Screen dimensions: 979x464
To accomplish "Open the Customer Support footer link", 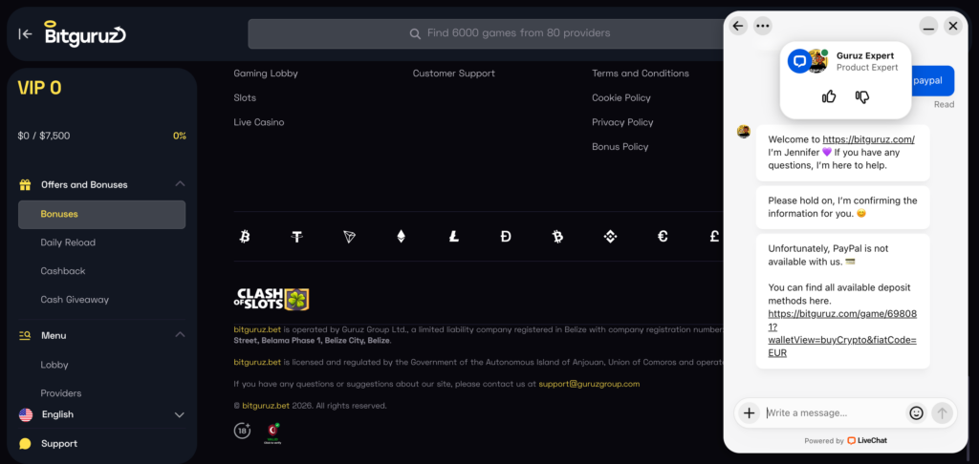I will coord(453,74).
